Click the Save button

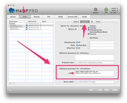click(x=111, y=90)
